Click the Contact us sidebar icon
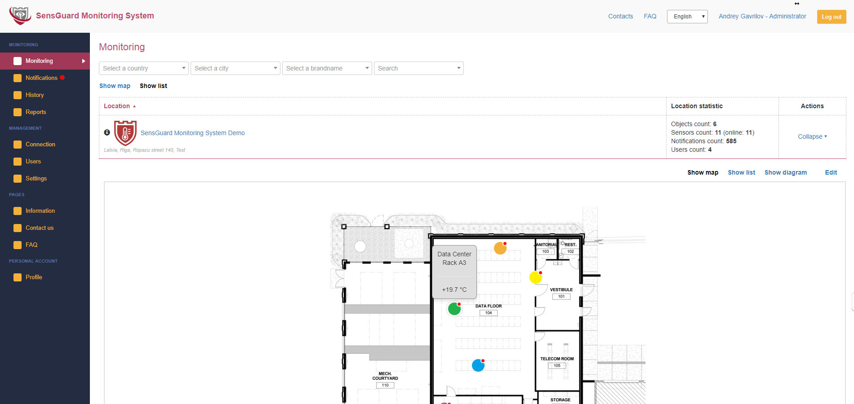Screen dimensions: 854x404 pos(17,228)
